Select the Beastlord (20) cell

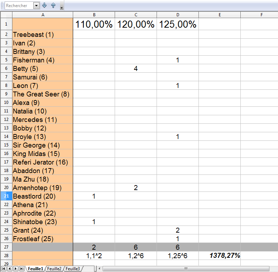(43, 196)
